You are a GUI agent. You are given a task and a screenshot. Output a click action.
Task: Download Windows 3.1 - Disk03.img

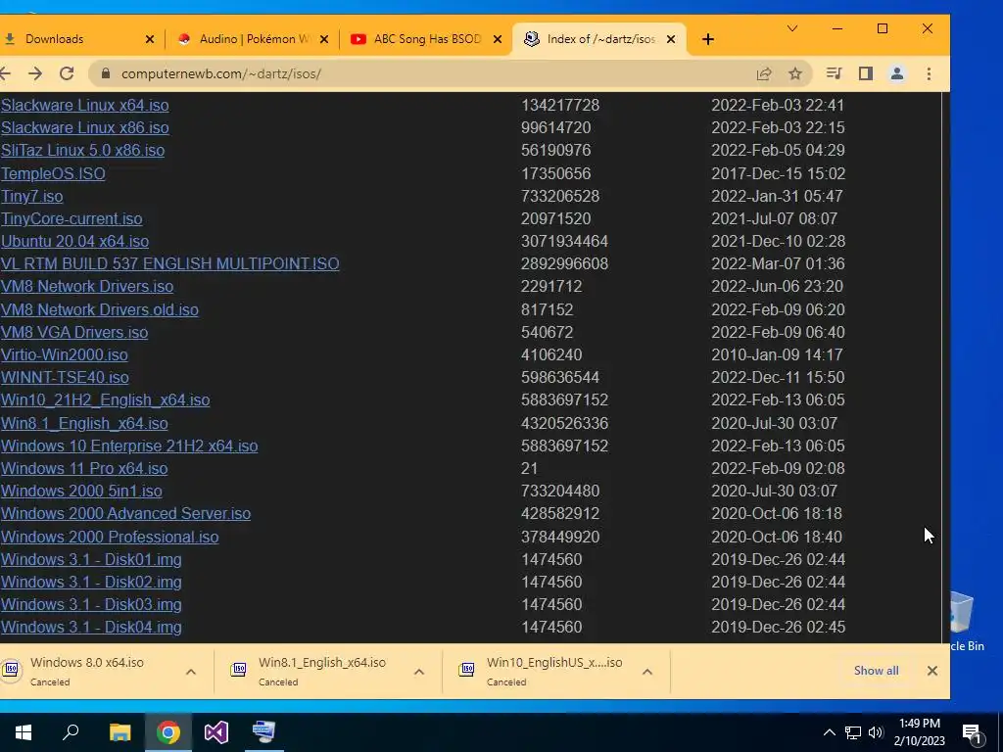91,604
